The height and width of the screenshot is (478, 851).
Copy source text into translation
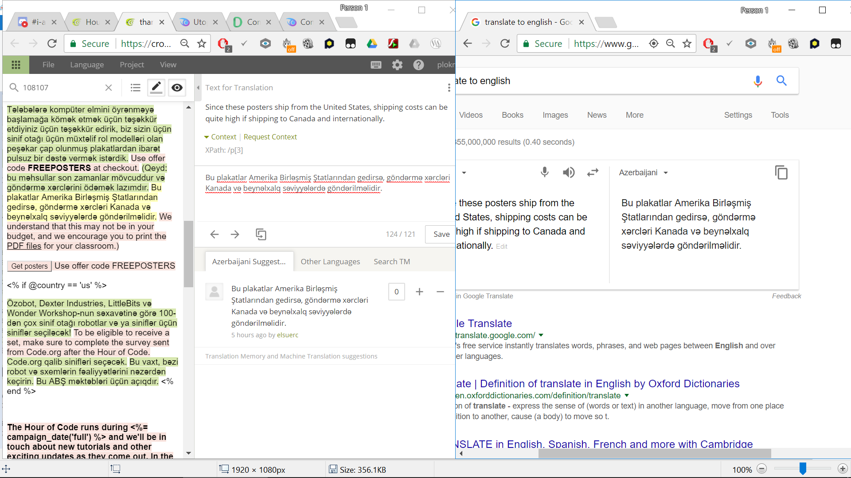click(261, 234)
